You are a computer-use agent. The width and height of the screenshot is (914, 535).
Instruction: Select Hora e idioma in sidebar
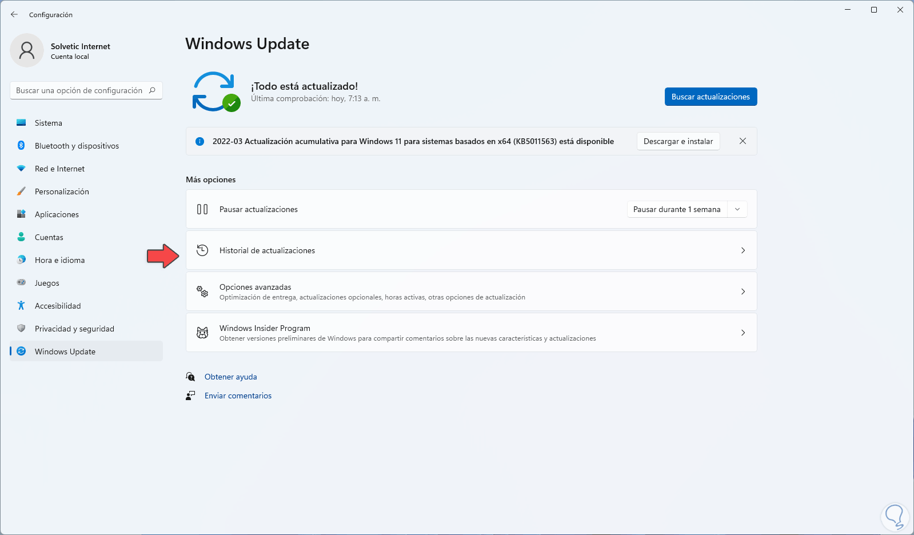pyautogui.click(x=59, y=260)
